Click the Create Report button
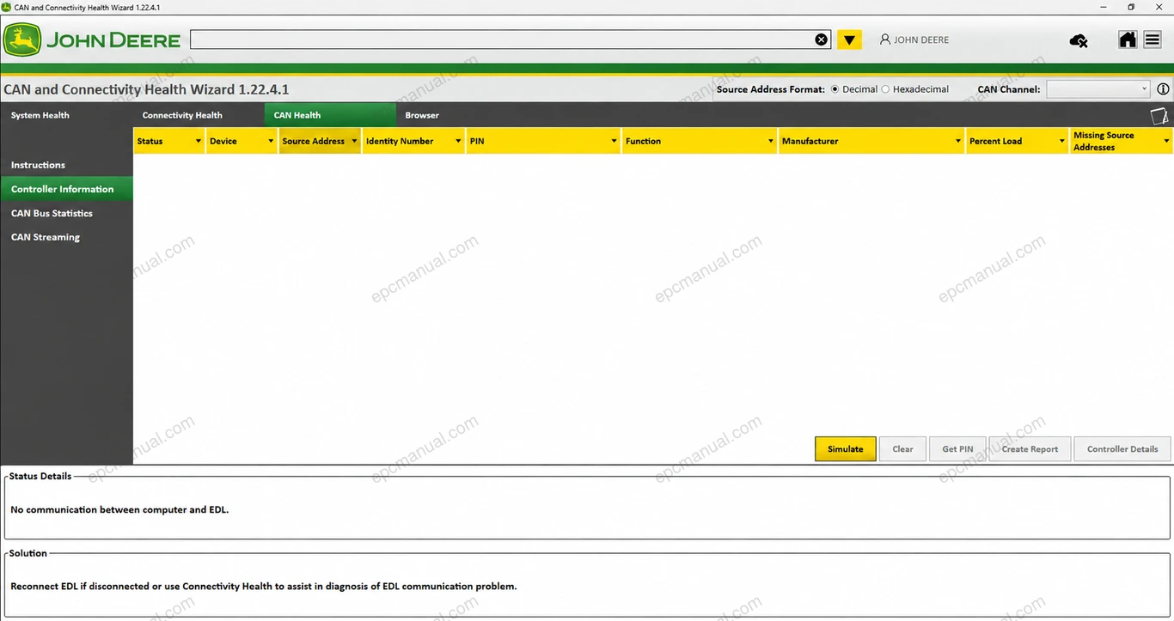Viewport: 1174px width, 621px height. tap(1030, 448)
